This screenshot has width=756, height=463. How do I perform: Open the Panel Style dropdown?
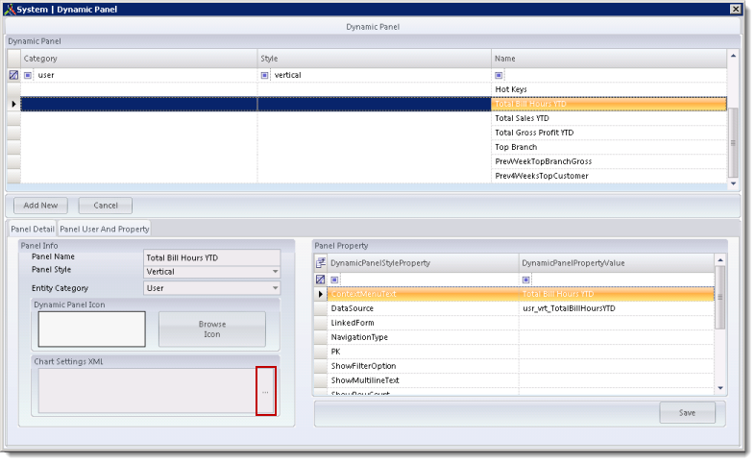tap(275, 272)
